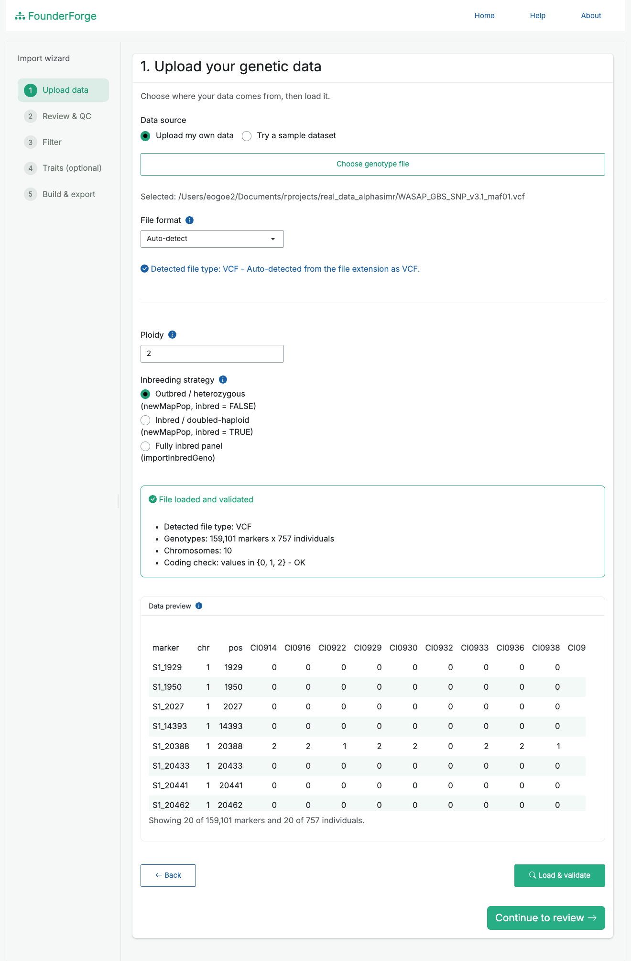The height and width of the screenshot is (961, 631).
Task: Click Choose genotype file button
Action: tap(373, 164)
